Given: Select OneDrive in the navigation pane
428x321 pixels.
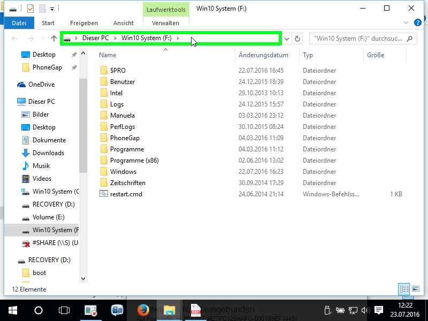Looking at the screenshot, I should [42, 85].
